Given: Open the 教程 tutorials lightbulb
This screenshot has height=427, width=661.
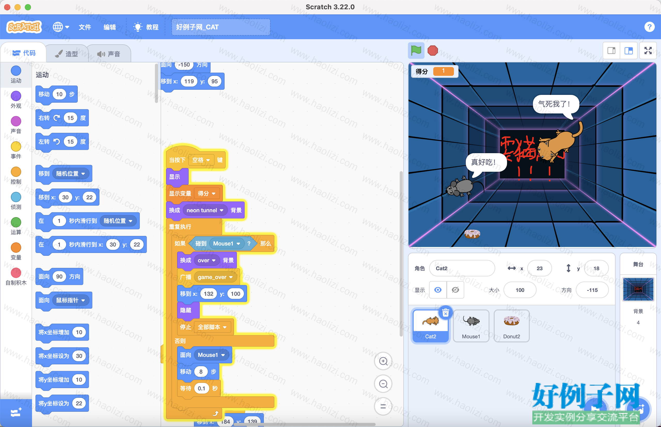Looking at the screenshot, I should 146,27.
